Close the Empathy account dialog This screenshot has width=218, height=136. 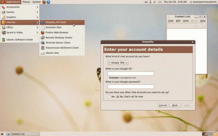pyautogui.click(x=193, y=42)
